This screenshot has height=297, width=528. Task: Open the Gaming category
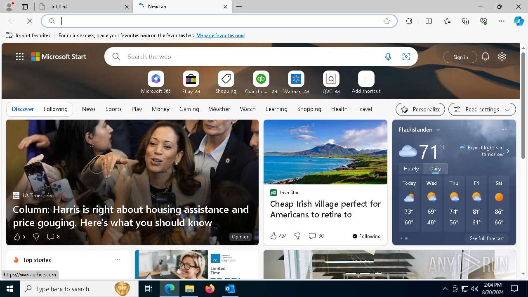[x=189, y=109]
